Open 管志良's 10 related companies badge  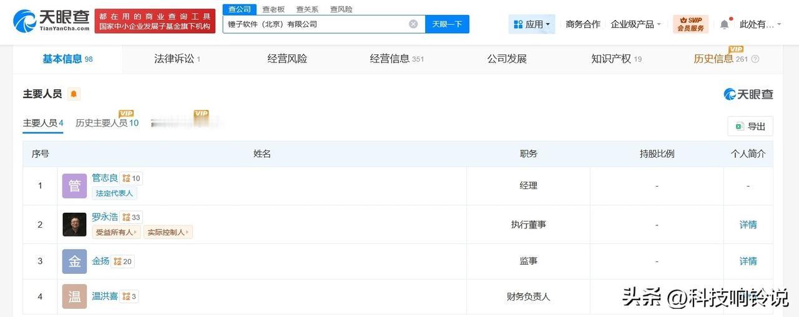pyautogui.click(x=132, y=178)
